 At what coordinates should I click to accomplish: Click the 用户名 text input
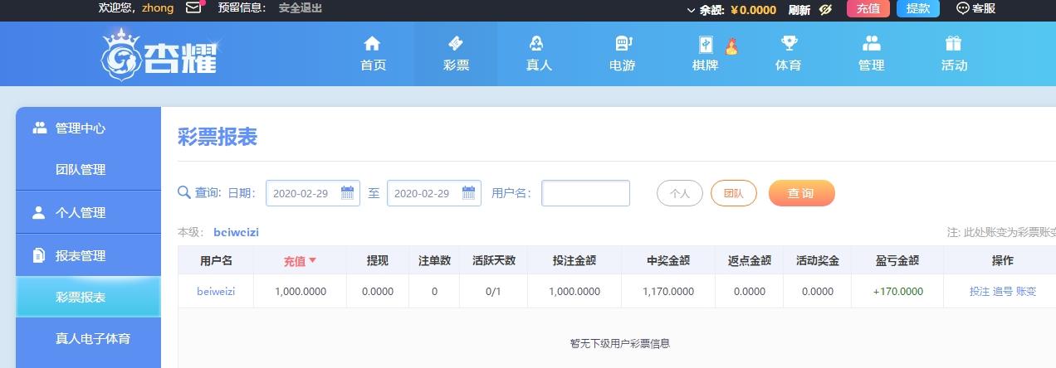[x=586, y=193]
